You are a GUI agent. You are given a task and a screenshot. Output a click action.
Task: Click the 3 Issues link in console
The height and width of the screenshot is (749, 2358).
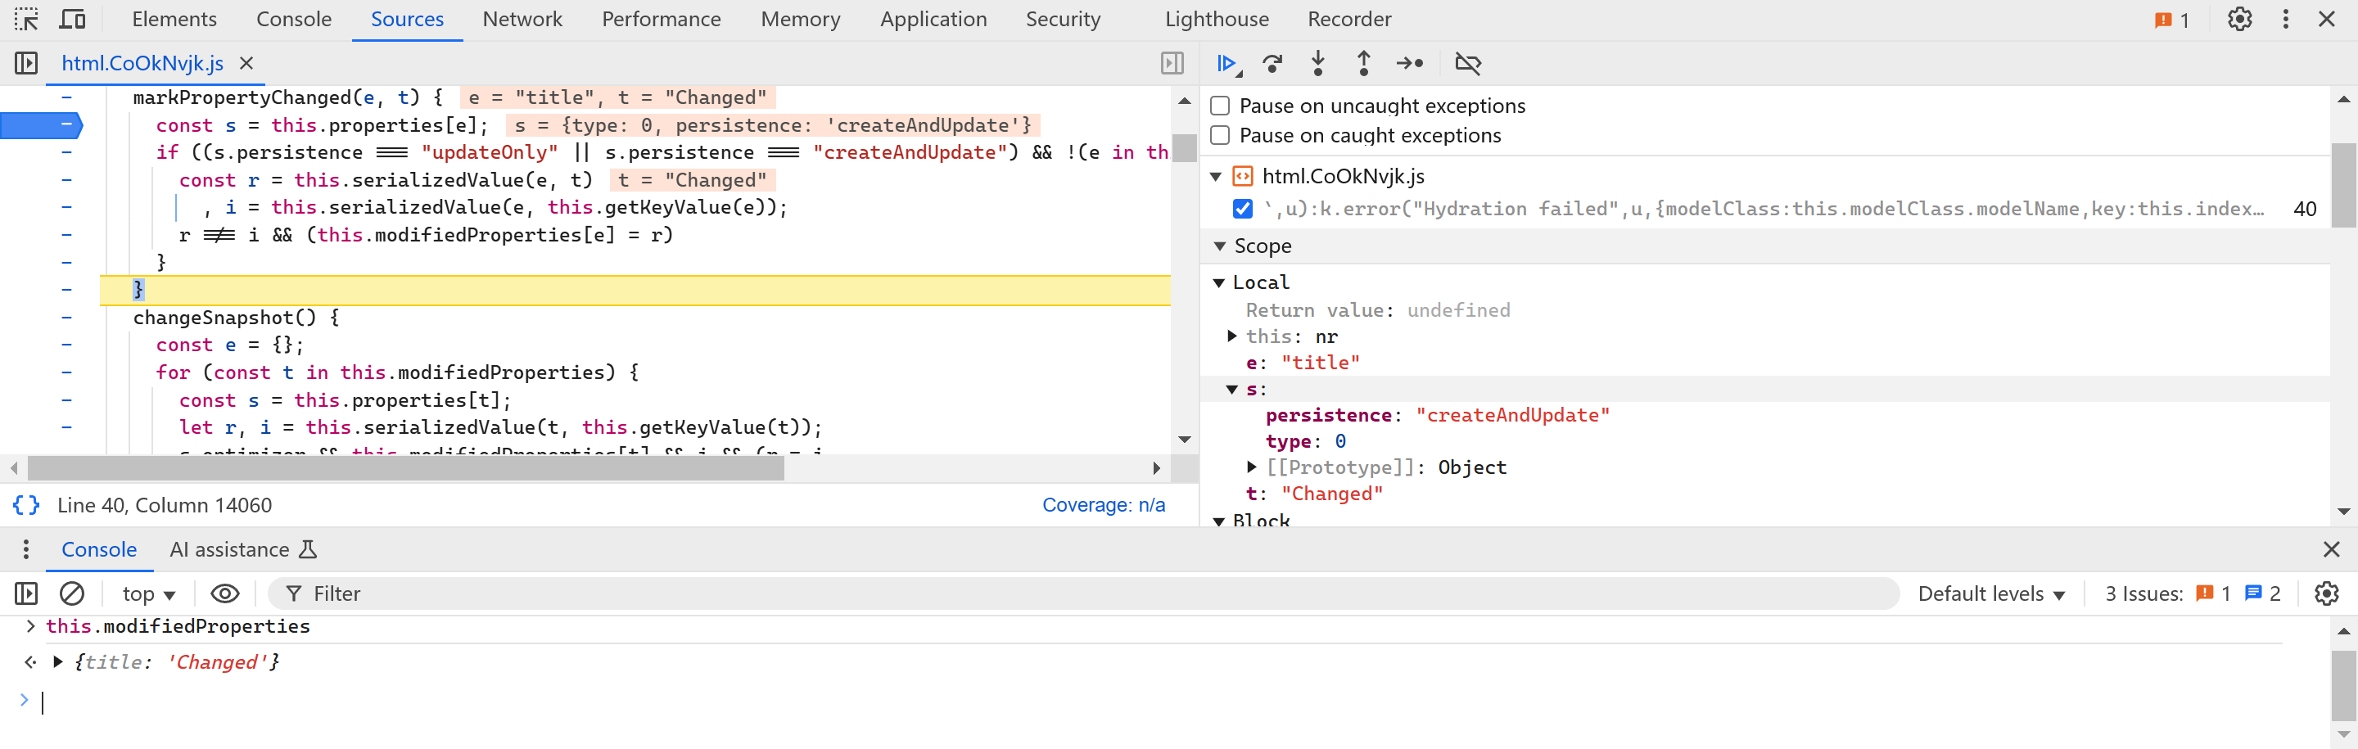point(2192,594)
